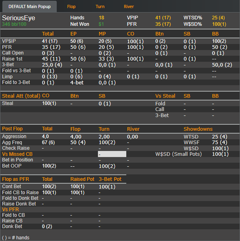240x241 pixels.
Task: Click the highlighted Vs Missed CB Turn cell
Action: (x=112, y=154)
